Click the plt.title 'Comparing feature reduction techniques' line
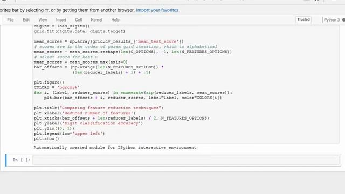The height and width of the screenshot is (194, 345). [99, 108]
